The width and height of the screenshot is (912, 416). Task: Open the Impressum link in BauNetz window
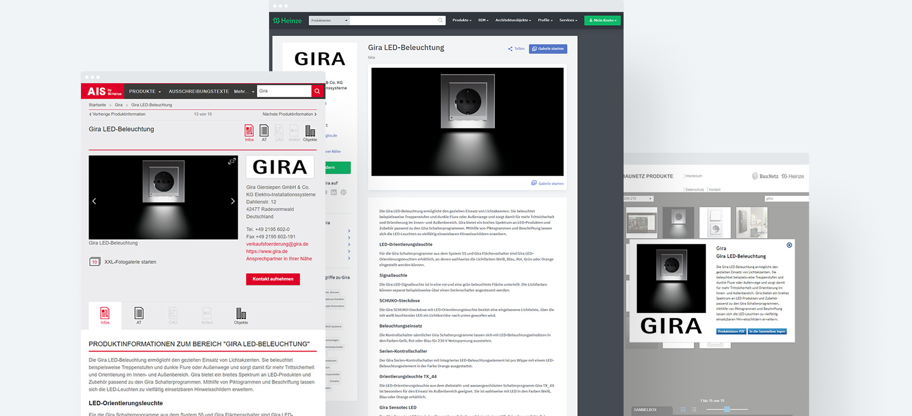click(694, 176)
